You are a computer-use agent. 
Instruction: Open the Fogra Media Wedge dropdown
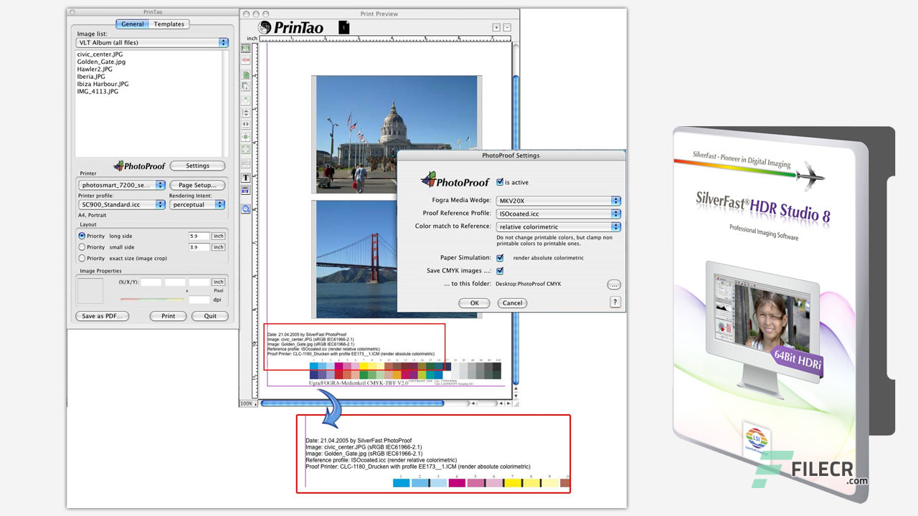[558, 201]
